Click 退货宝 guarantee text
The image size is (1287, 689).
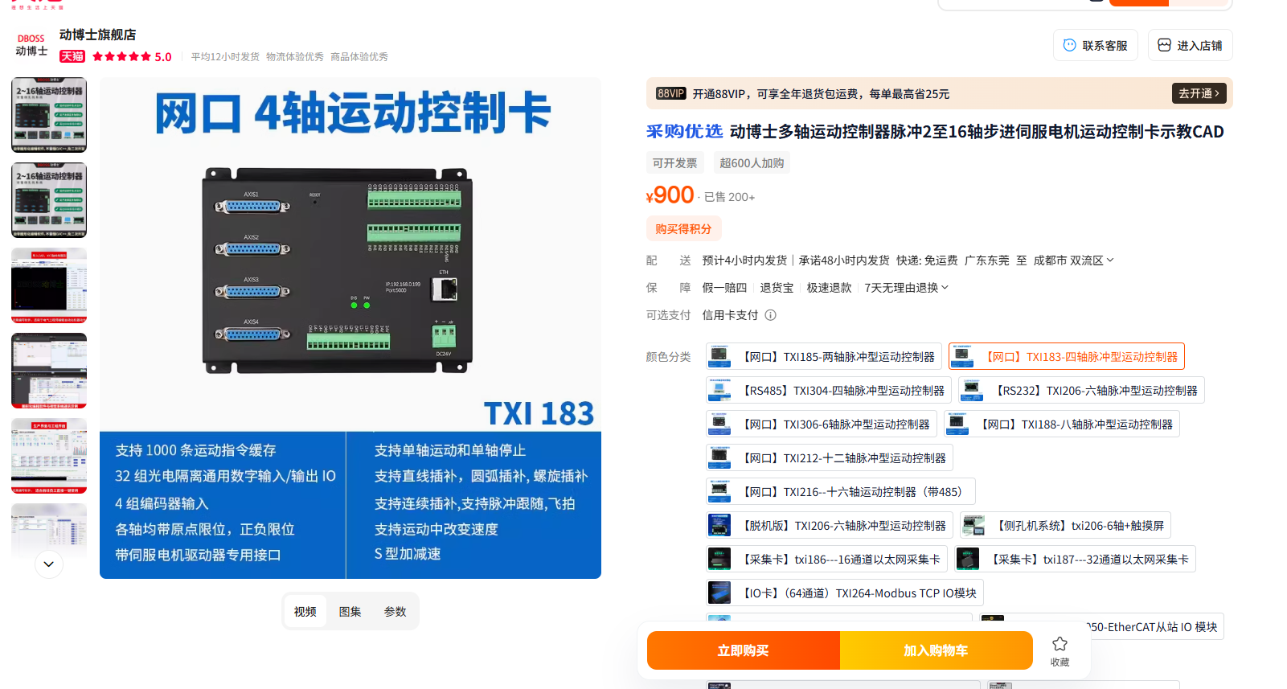(x=777, y=288)
